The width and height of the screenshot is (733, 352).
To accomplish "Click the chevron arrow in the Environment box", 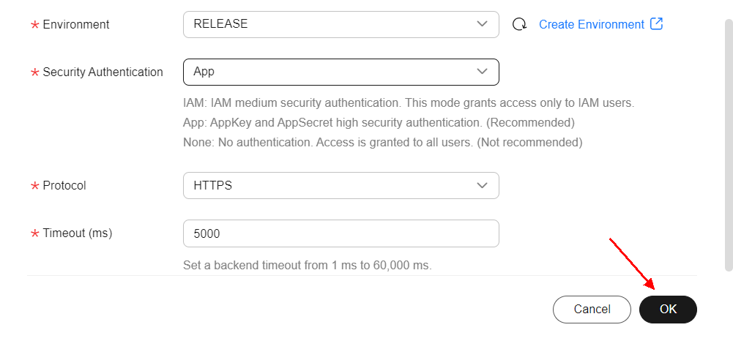I will [x=482, y=24].
